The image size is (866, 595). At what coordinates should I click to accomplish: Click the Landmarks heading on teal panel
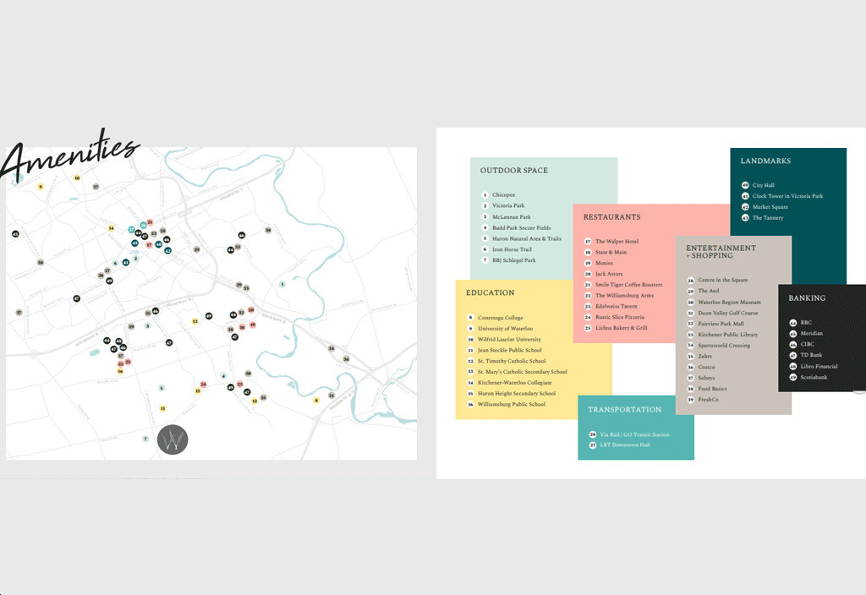(x=765, y=161)
